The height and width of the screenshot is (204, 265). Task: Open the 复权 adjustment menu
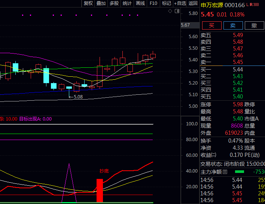tap(88, 3)
